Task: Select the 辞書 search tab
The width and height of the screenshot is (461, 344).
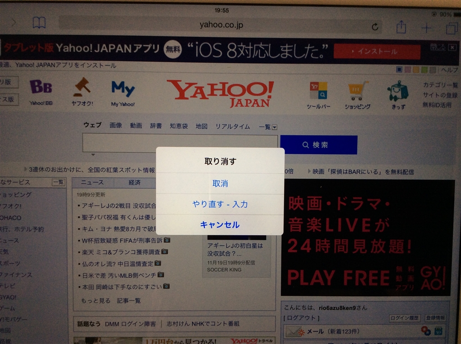Action: click(156, 126)
